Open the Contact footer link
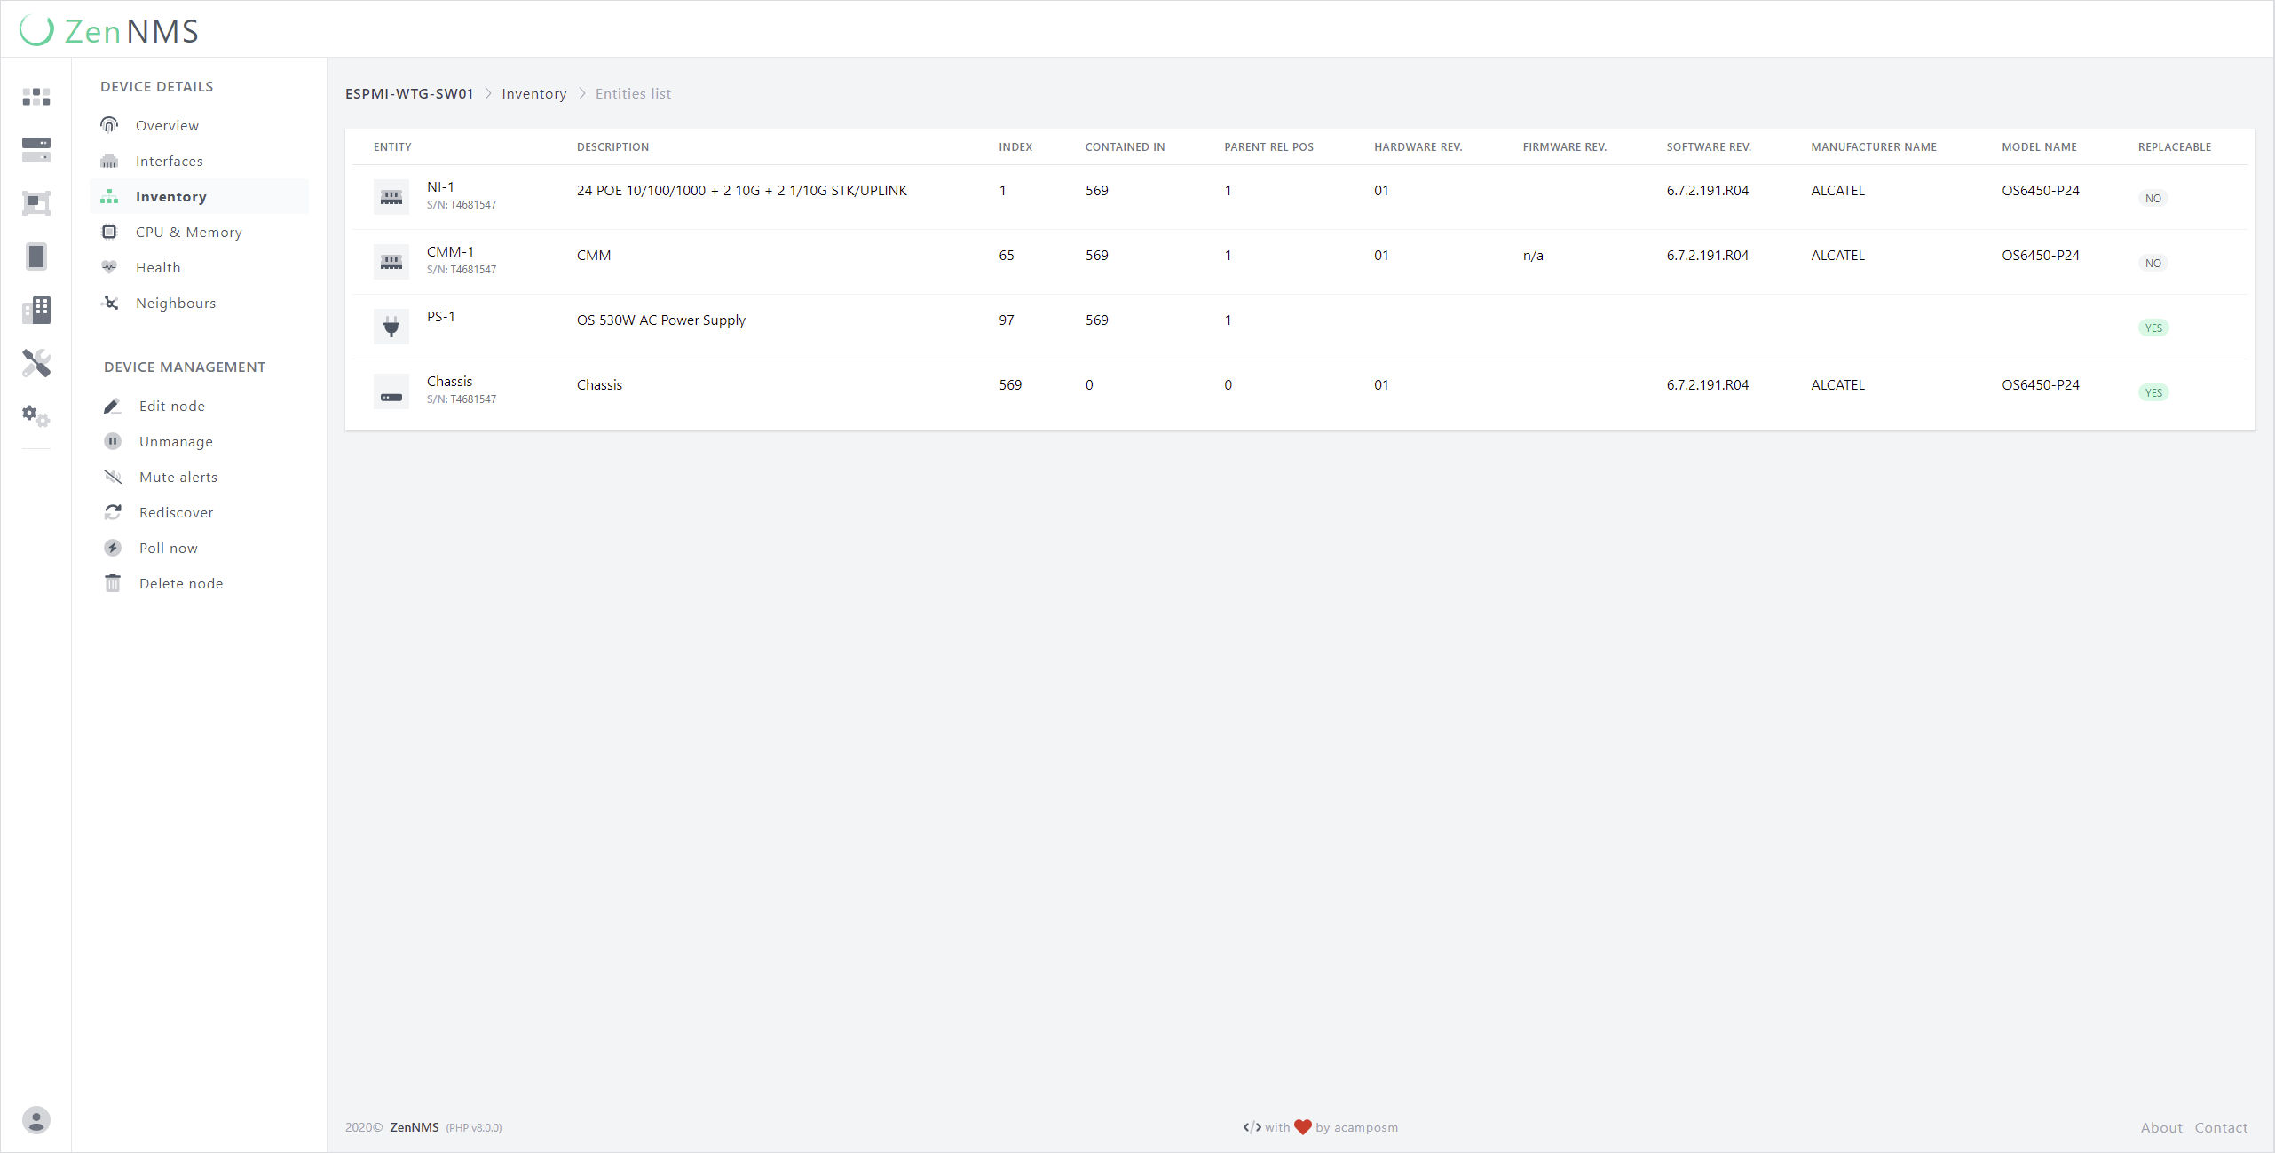Image resolution: width=2275 pixels, height=1153 pixels. tap(2222, 1127)
